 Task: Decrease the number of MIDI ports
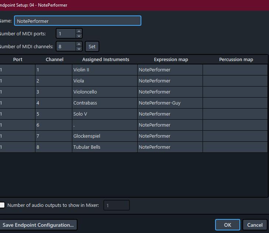[79, 36]
